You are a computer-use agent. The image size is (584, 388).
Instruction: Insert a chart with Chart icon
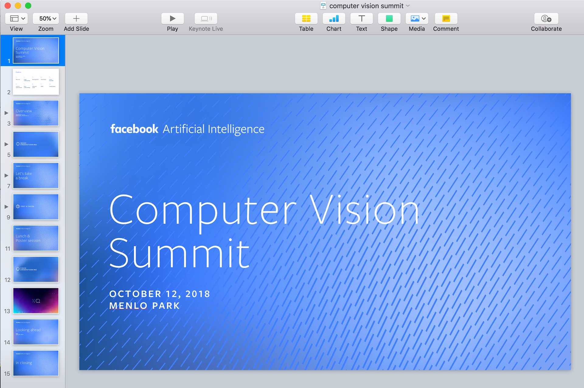334,19
